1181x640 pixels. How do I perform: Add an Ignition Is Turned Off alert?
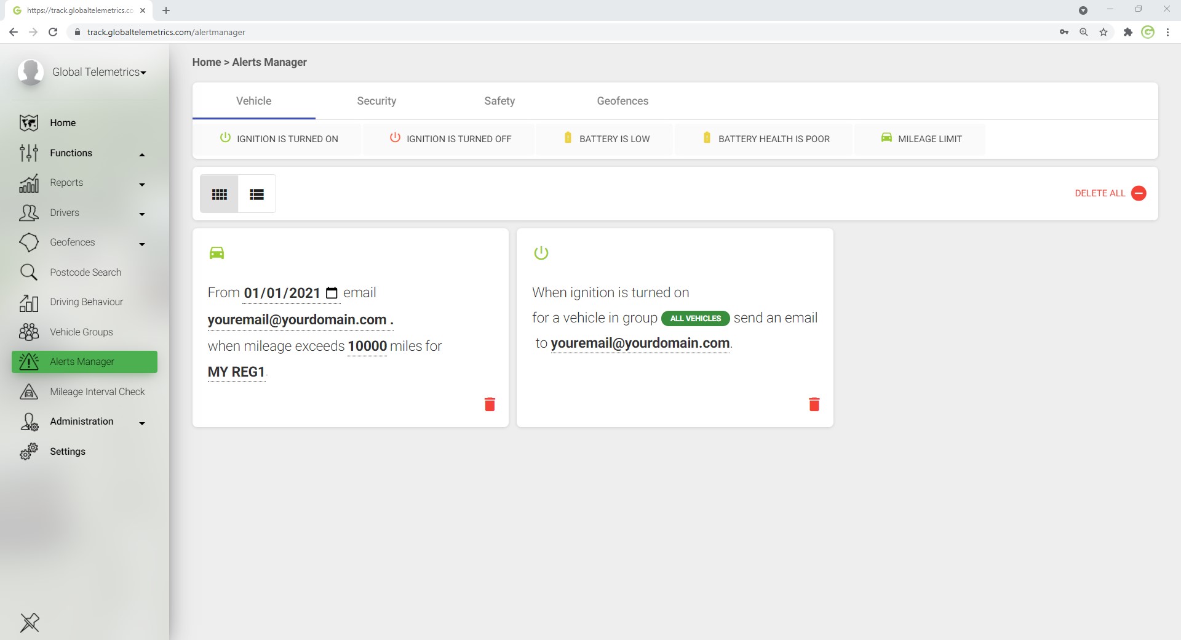point(450,139)
